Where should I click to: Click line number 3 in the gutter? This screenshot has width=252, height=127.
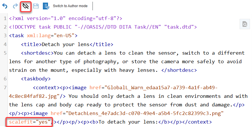click(x=6, y=36)
